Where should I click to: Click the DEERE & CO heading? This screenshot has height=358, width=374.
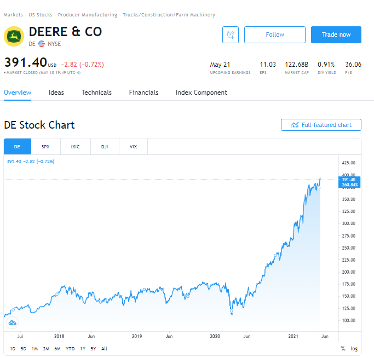(65, 32)
